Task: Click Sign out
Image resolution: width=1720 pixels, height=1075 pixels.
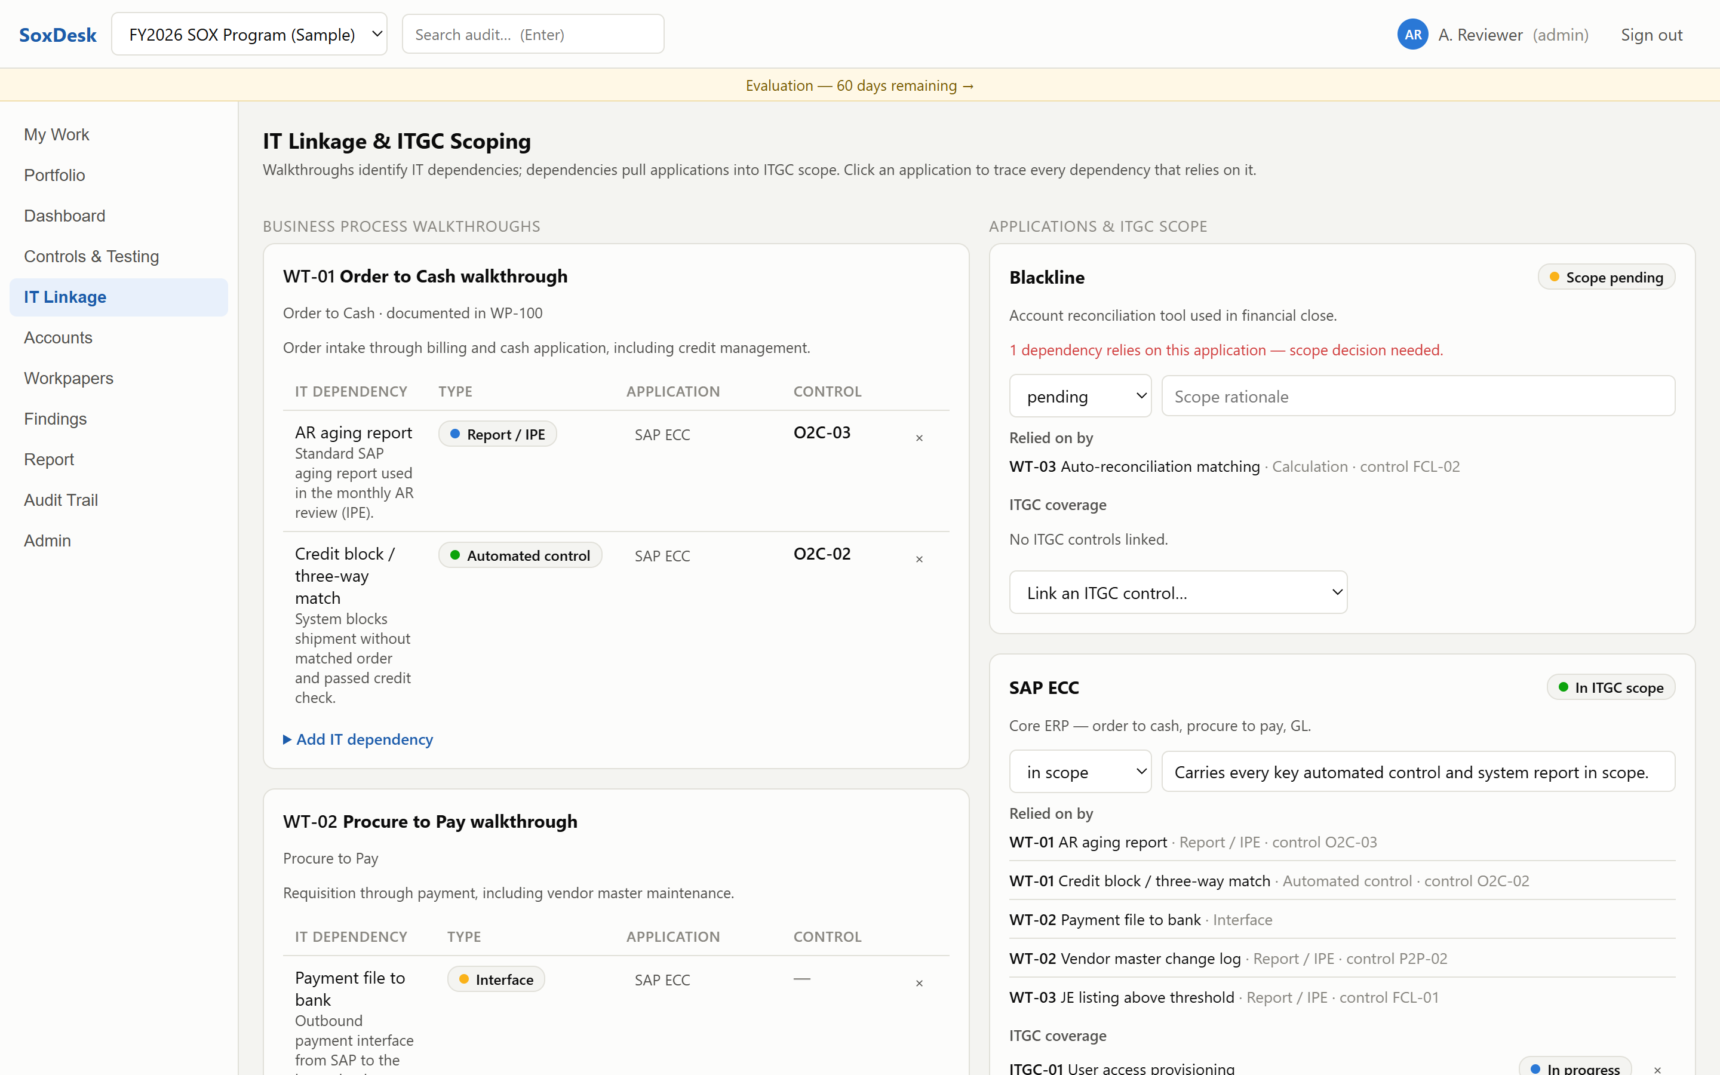Action: tap(1651, 35)
